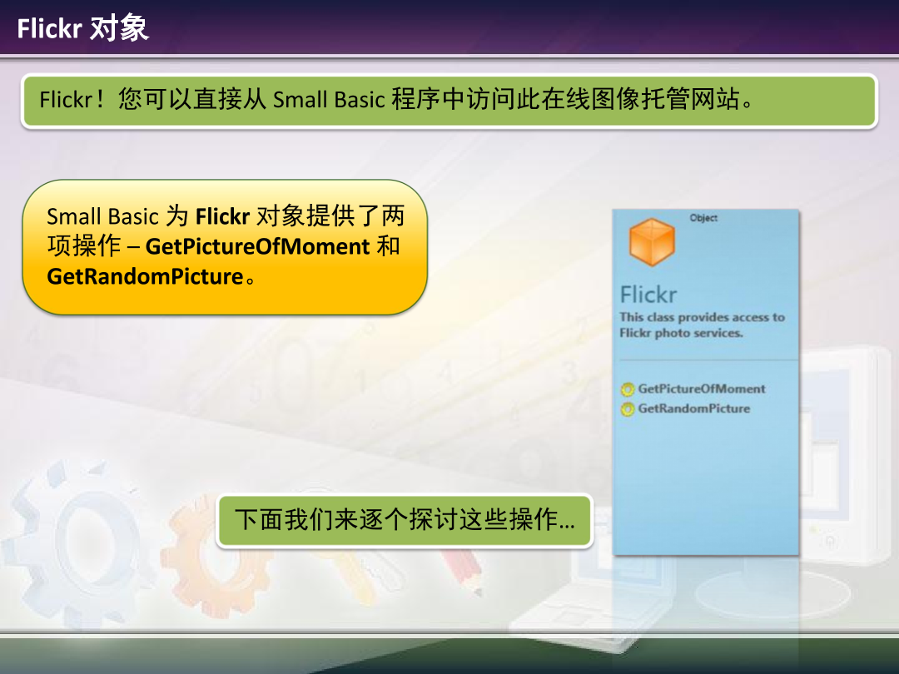Image resolution: width=899 pixels, height=674 pixels.
Task: Click the GetPictureOfMoment label
Action: coord(702,389)
